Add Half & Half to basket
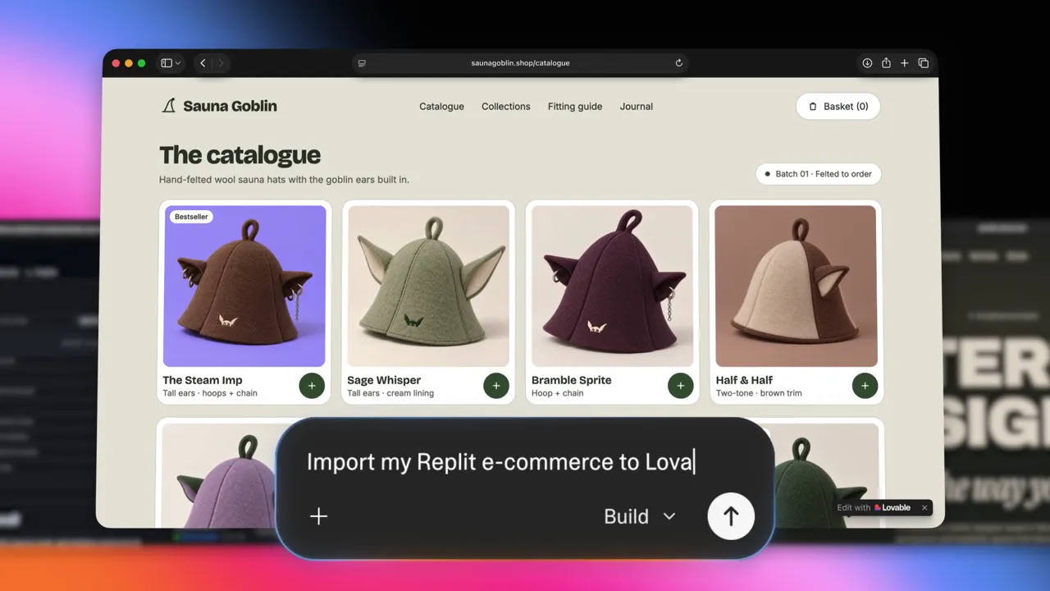1050x591 pixels. click(865, 386)
